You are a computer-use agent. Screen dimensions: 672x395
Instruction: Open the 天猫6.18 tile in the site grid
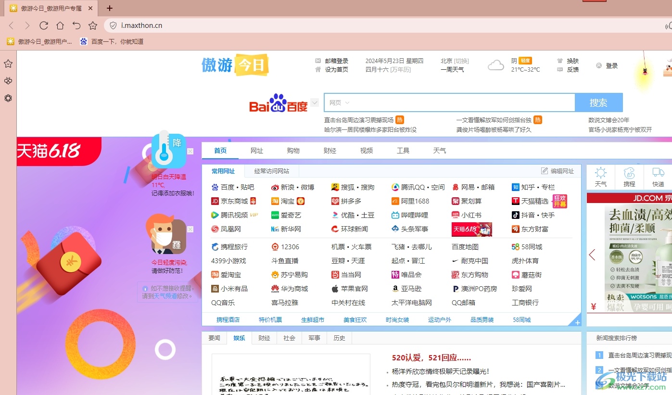472,229
